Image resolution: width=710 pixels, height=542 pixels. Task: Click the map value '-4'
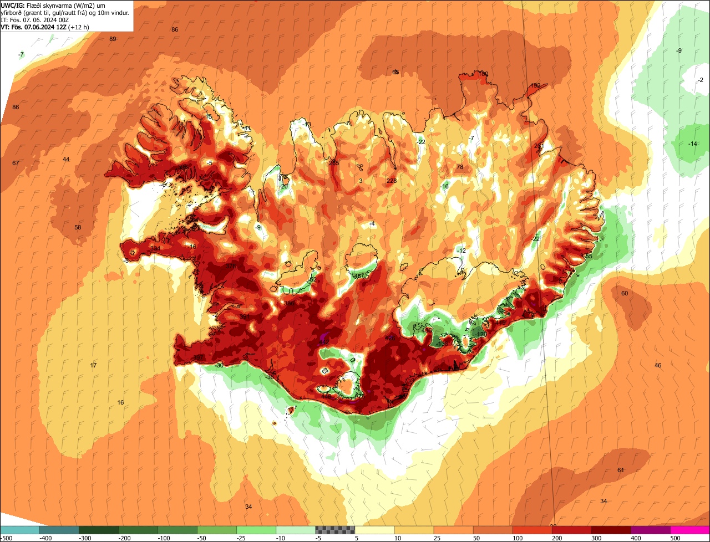(373, 224)
